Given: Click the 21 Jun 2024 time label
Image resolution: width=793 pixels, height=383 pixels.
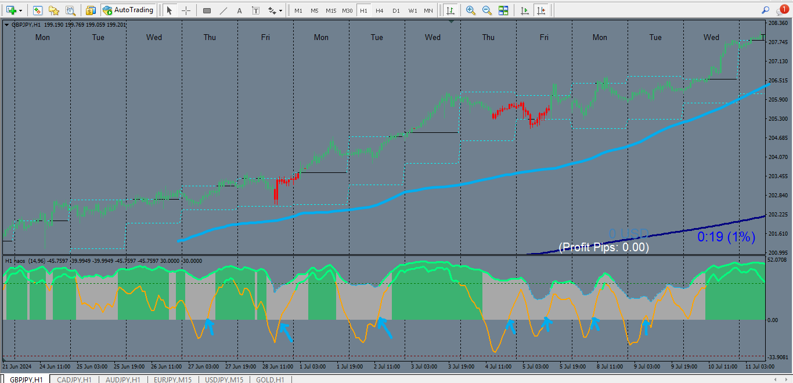Looking at the screenshot, I should (16, 367).
